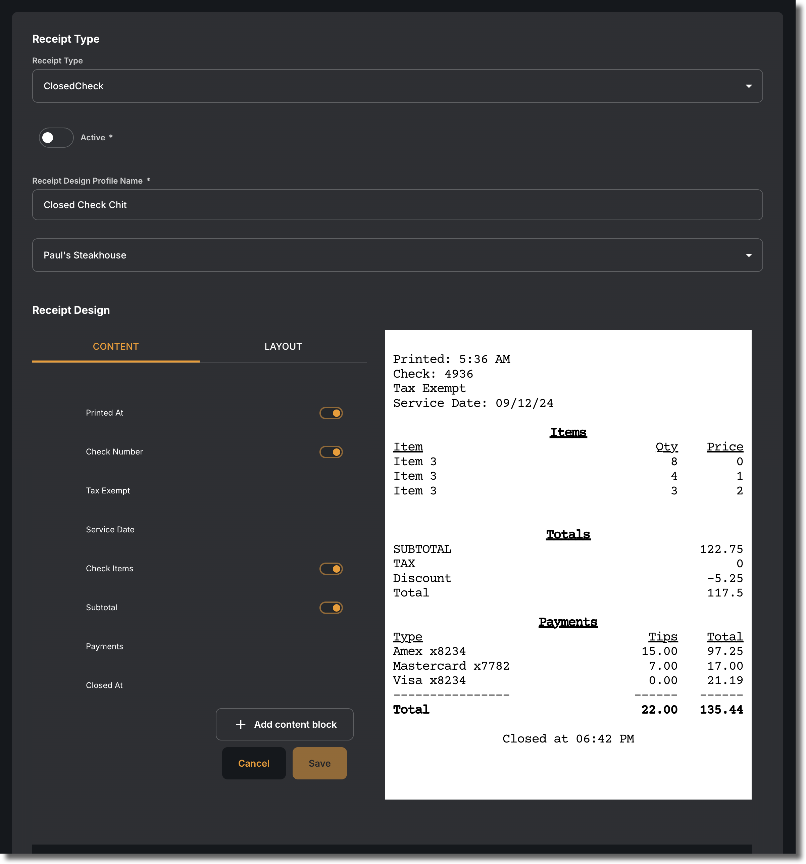Click the Totals heading in receipt preview
806x864 pixels.
[568, 535]
